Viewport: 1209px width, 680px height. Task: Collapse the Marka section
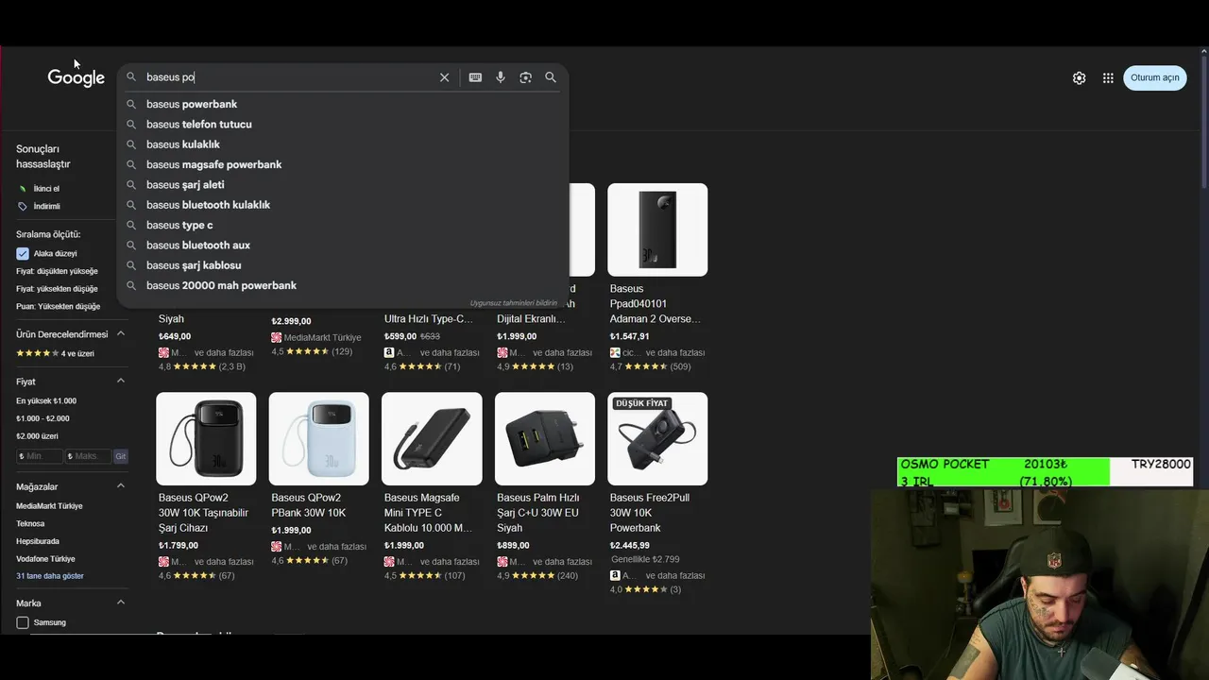[121, 602]
